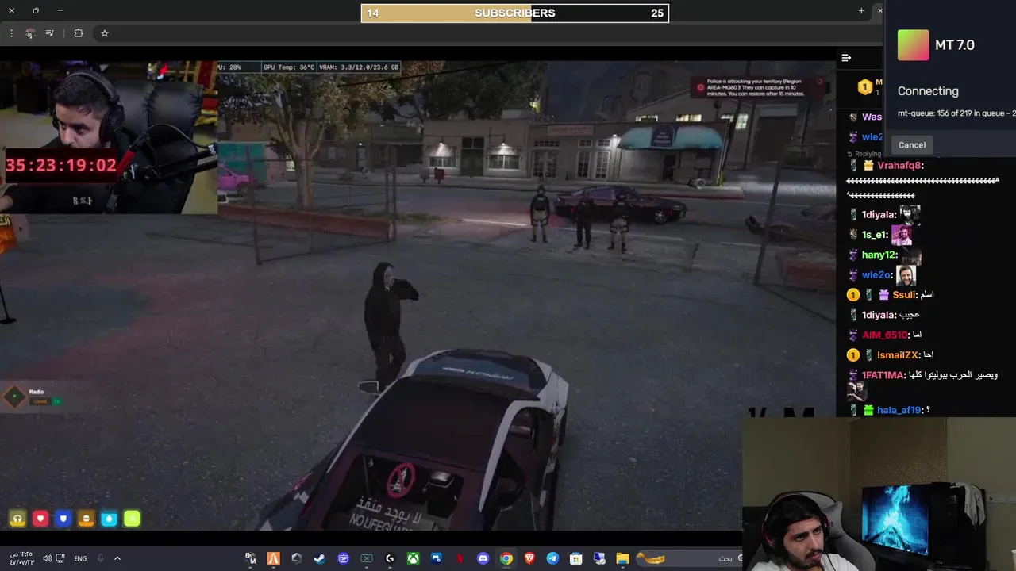The height and width of the screenshot is (571, 1016).
Task: Open the network display tray icon
Action: pos(60,558)
